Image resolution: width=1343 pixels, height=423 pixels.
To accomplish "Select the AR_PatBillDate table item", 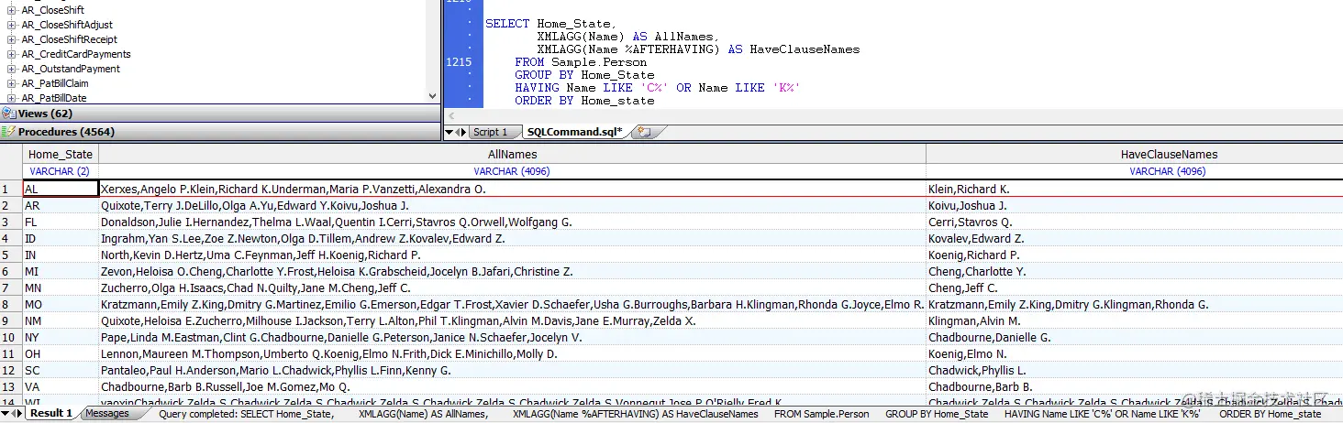I will (53, 98).
